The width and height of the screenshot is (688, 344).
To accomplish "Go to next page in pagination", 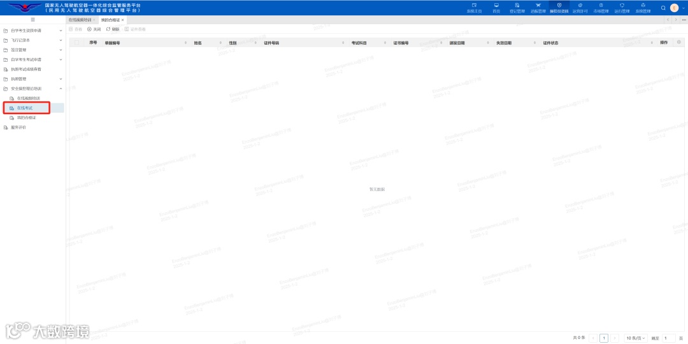I will [615, 338].
